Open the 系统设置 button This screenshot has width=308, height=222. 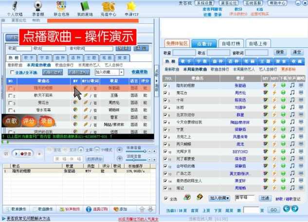click(205, 3)
